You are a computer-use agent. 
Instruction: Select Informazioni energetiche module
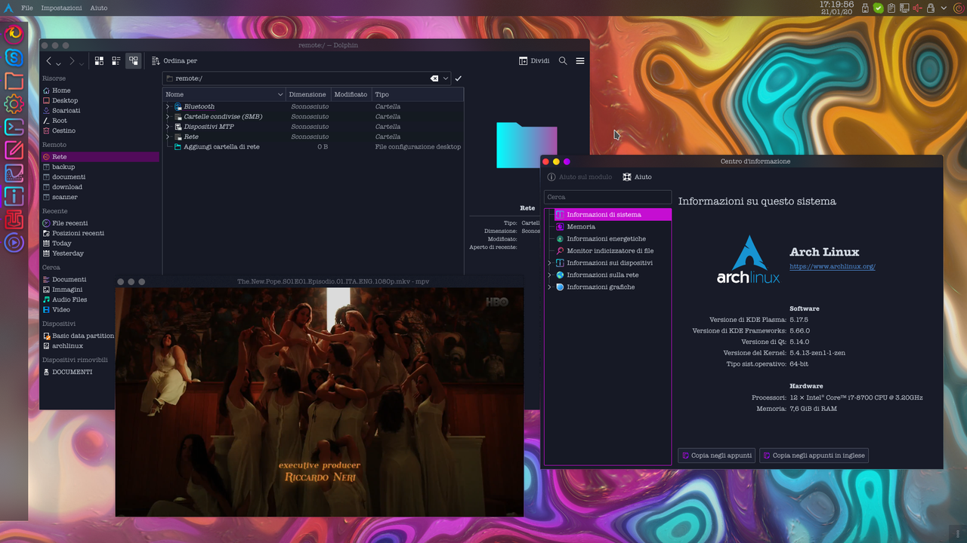coord(613,239)
